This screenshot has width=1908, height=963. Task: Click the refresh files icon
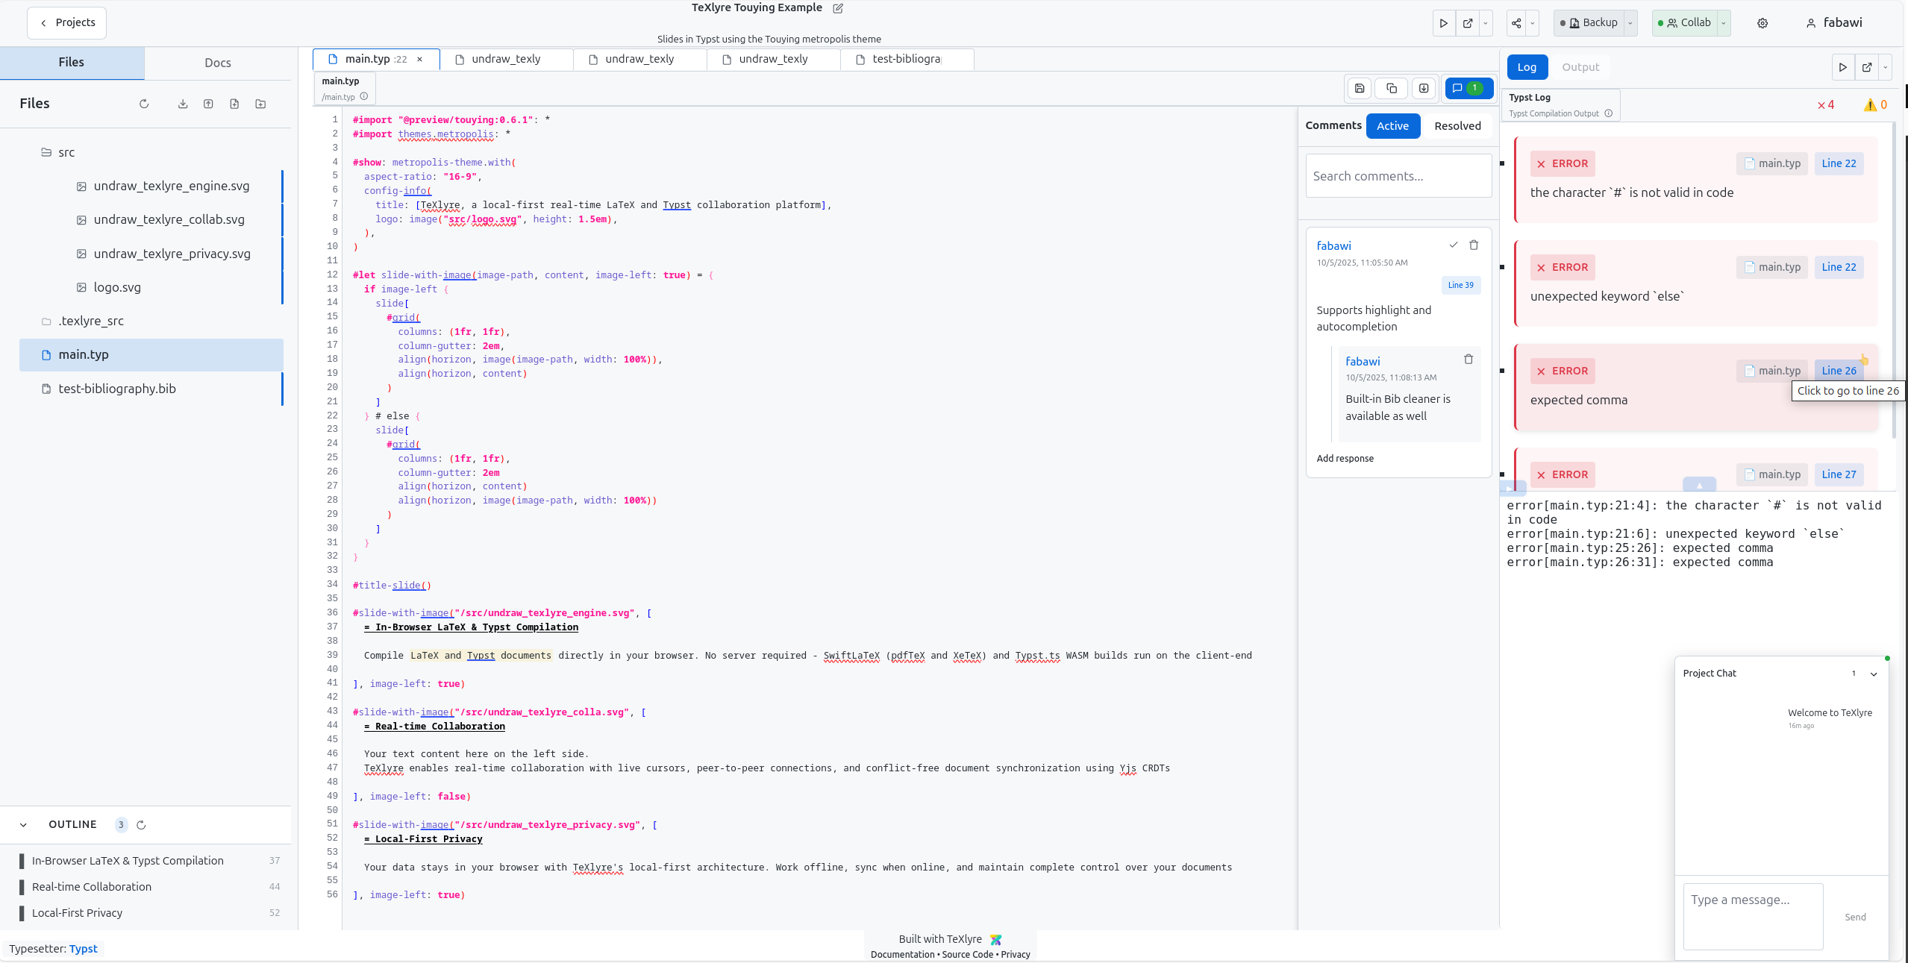144,104
